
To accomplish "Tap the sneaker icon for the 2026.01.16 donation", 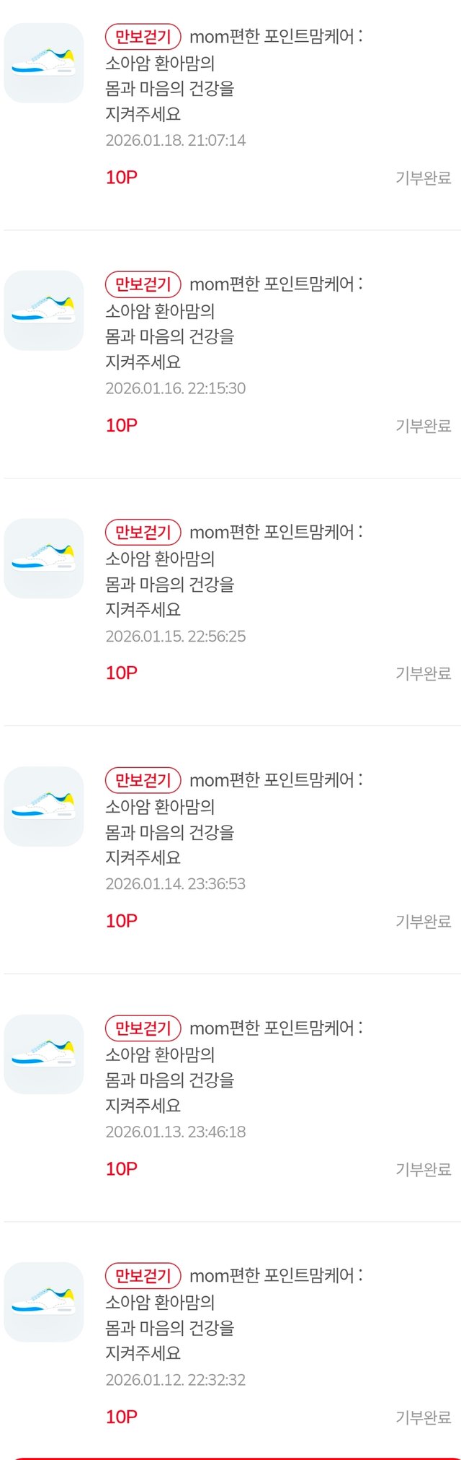I will 44,311.
